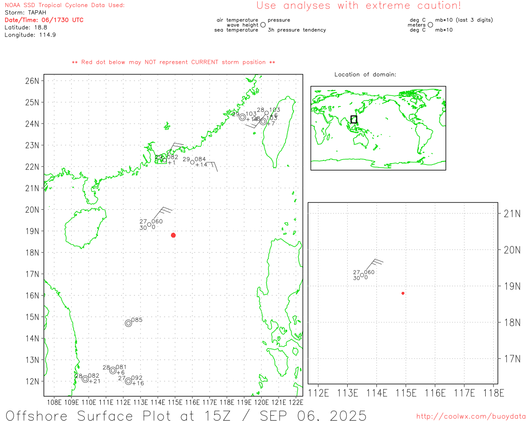Image resolution: width=526 pixels, height=421 pixels.
Task: Click the black domain box on the world map
Action: [354, 119]
